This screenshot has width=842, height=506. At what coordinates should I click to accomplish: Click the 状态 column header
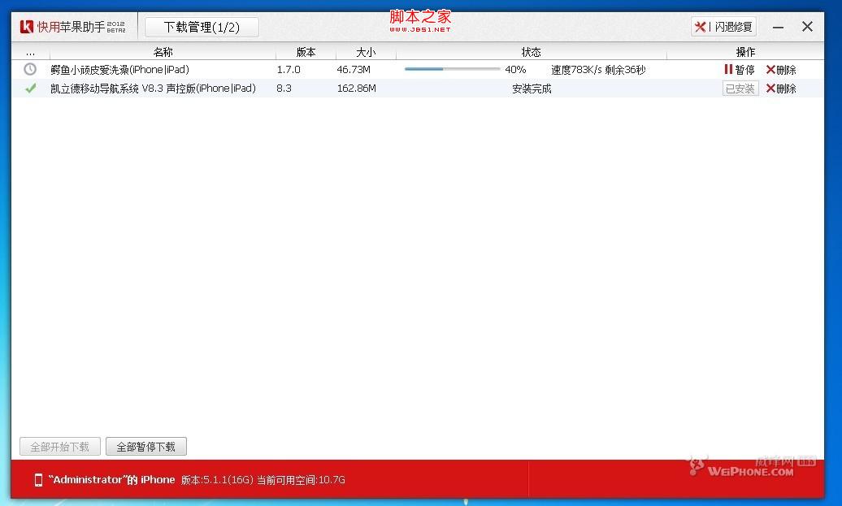tap(531, 52)
